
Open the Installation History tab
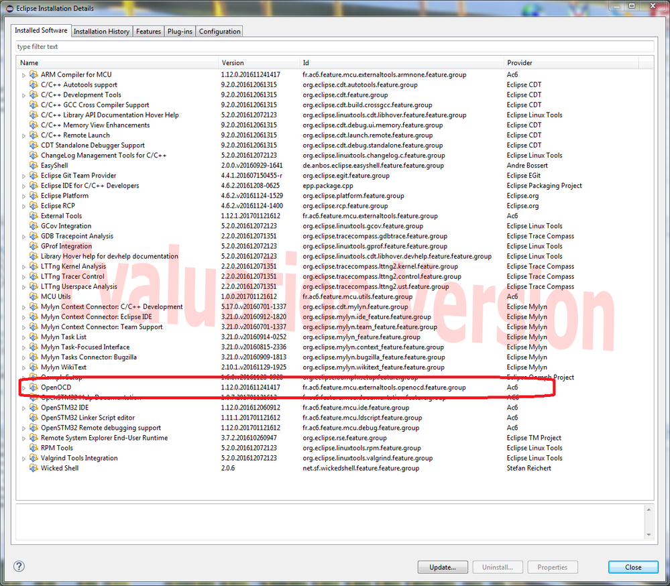102,32
